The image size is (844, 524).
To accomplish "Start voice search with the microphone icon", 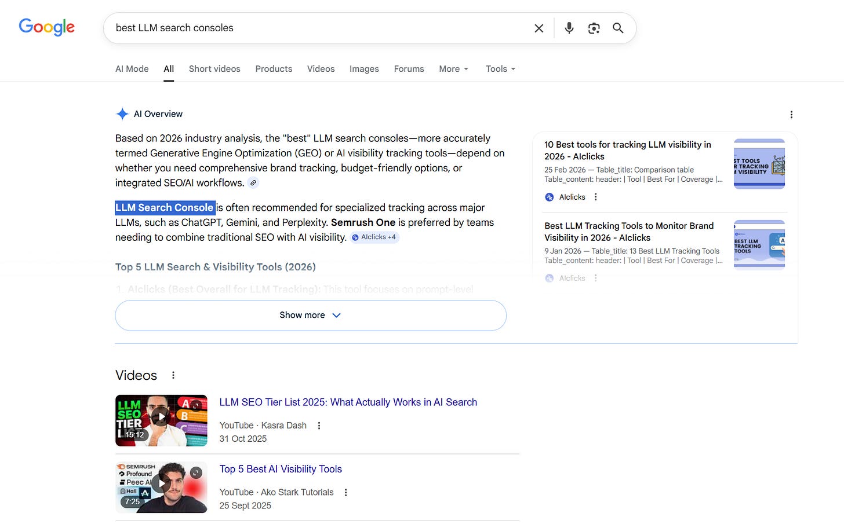I will (x=569, y=28).
